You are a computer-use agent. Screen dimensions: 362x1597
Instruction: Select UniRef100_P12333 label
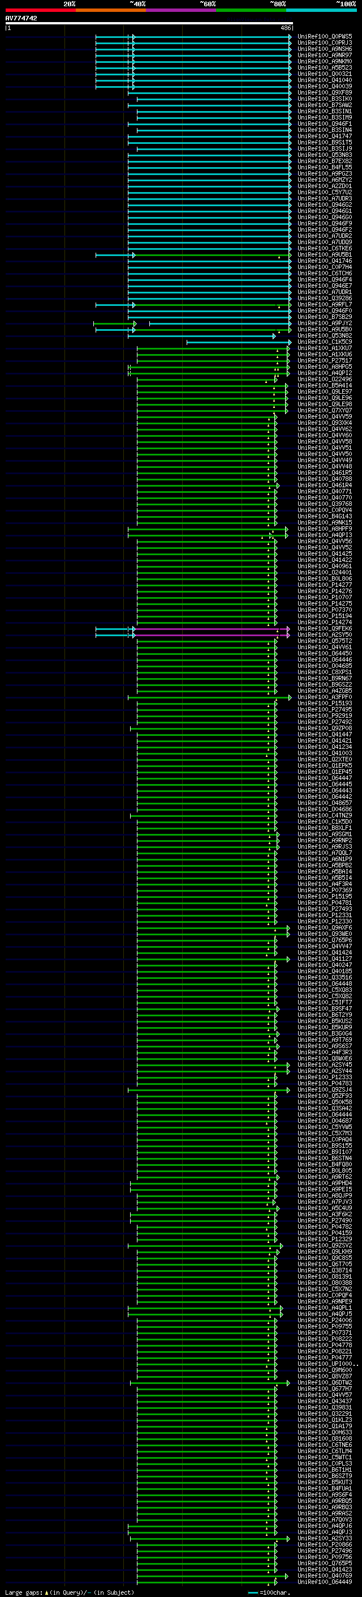pyautogui.click(x=325, y=1077)
